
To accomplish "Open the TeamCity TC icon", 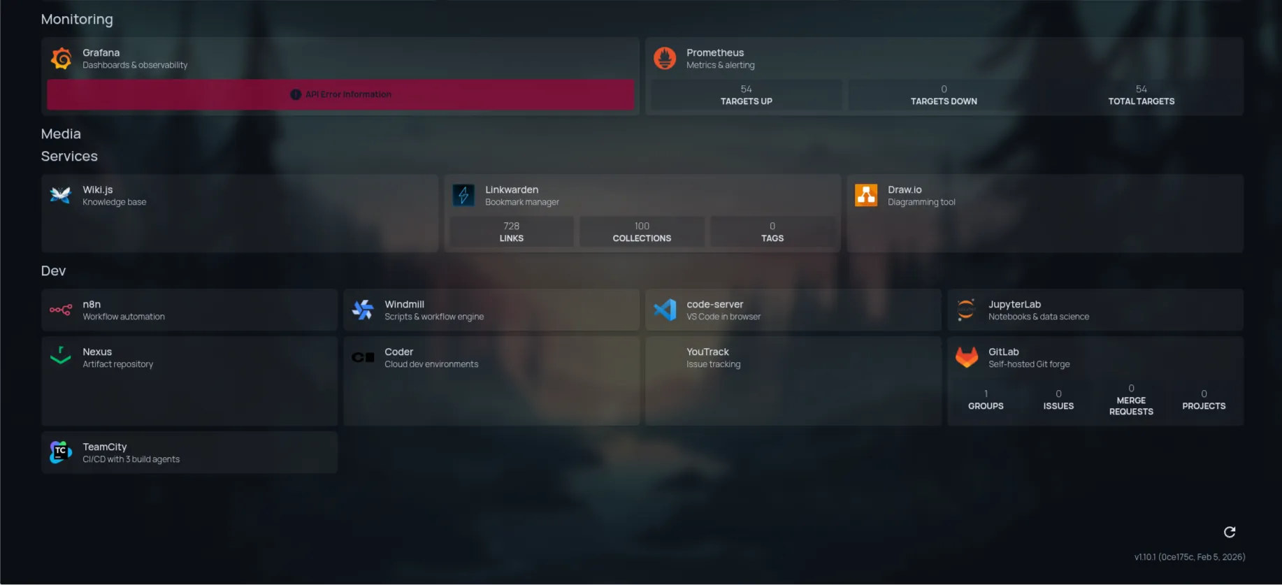I will point(61,452).
